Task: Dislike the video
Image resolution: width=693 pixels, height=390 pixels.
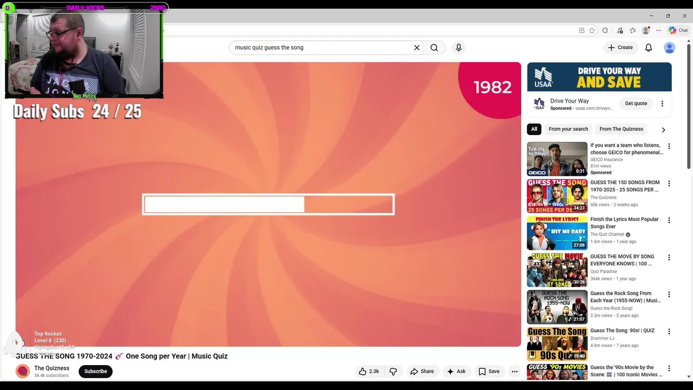Action: click(393, 372)
